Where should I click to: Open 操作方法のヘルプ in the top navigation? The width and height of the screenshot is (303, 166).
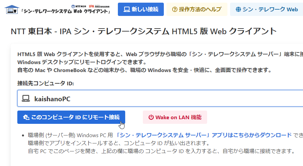click(x=197, y=9)
